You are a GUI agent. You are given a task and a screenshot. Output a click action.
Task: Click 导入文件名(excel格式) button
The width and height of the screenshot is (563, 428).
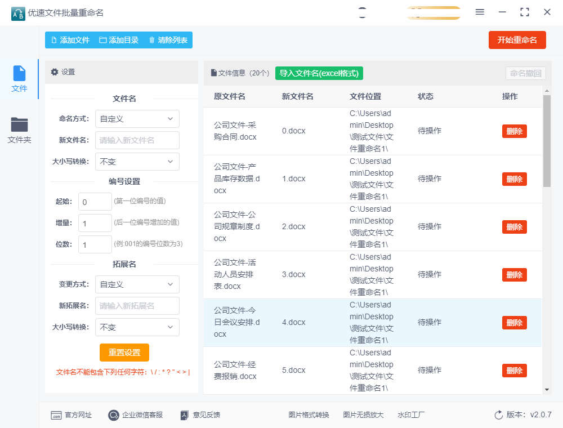319,73
